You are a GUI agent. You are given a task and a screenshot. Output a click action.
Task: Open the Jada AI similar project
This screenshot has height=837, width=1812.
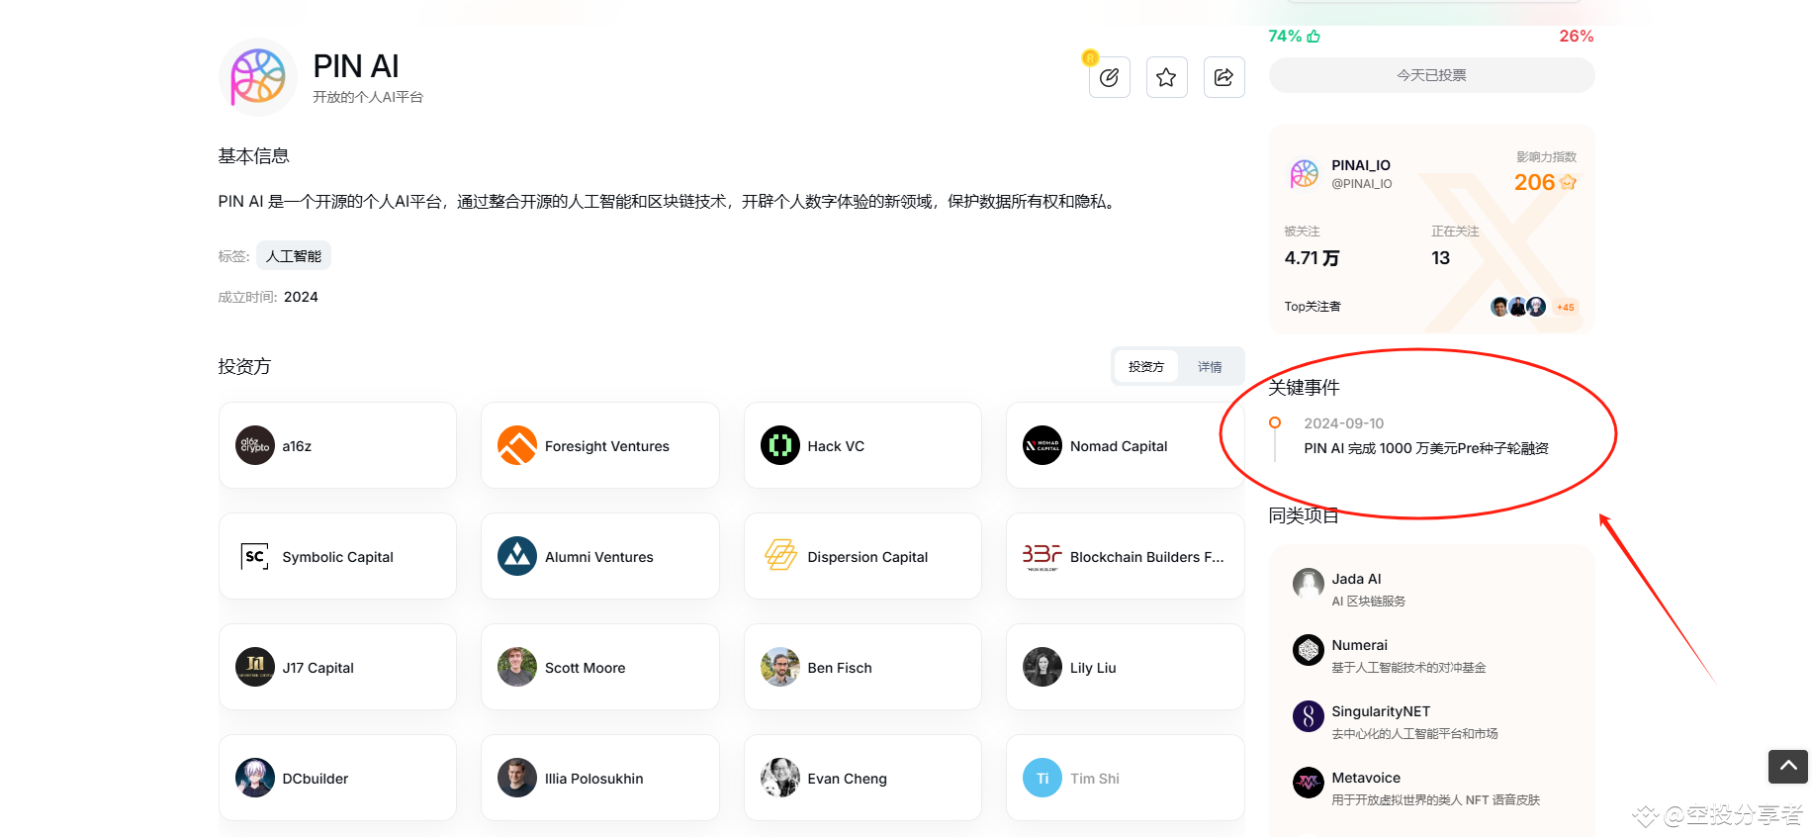coord(1356,579)
